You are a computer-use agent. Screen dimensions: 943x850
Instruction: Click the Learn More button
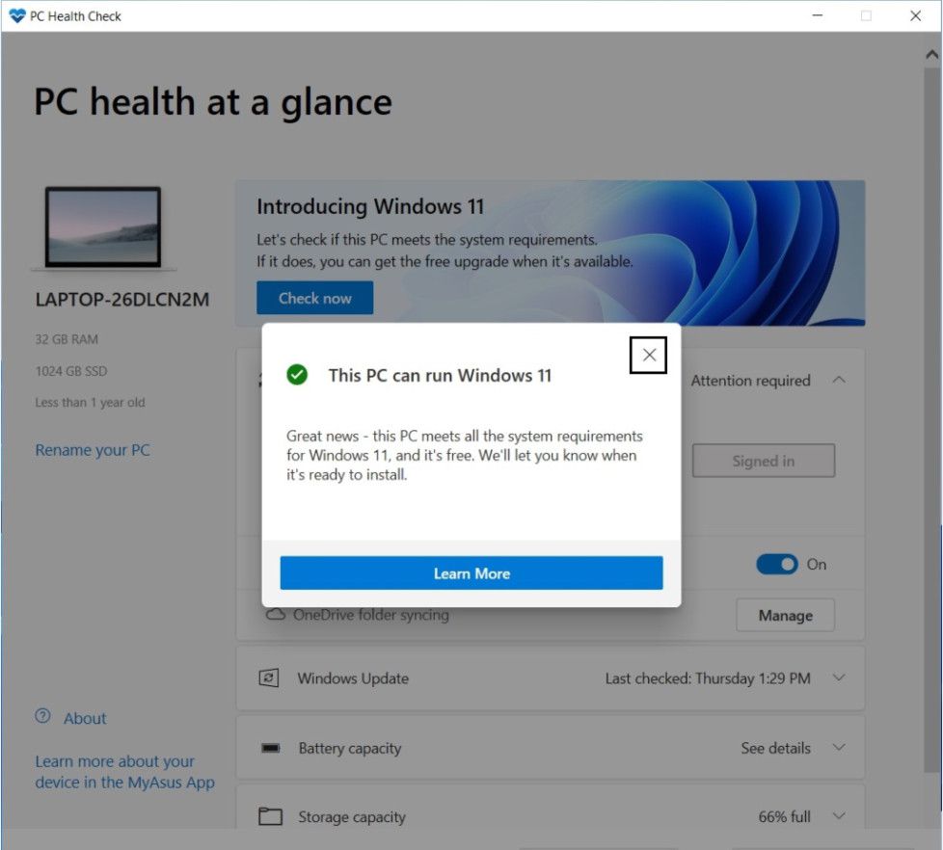(471, 572)
